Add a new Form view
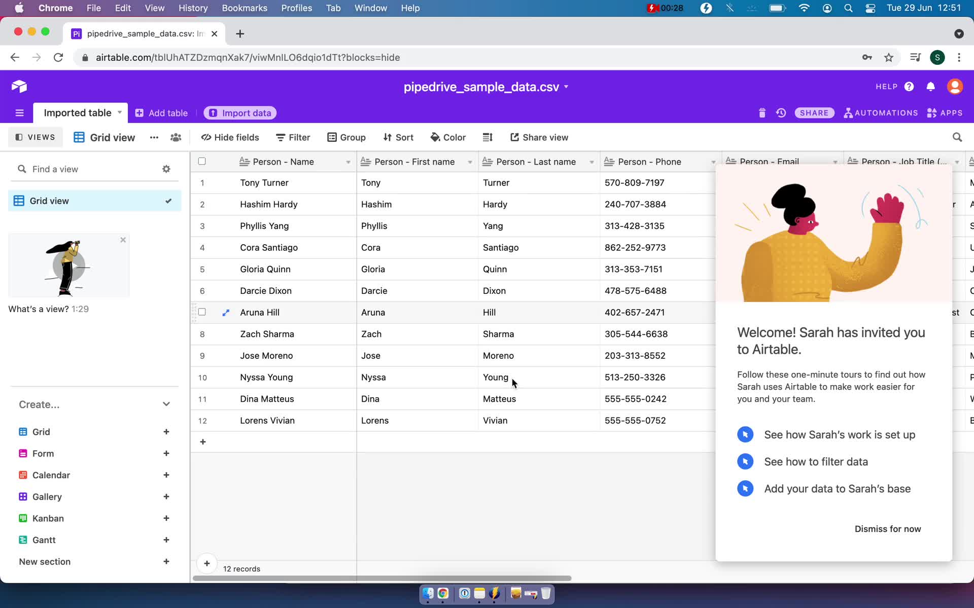 coord(166,453)
